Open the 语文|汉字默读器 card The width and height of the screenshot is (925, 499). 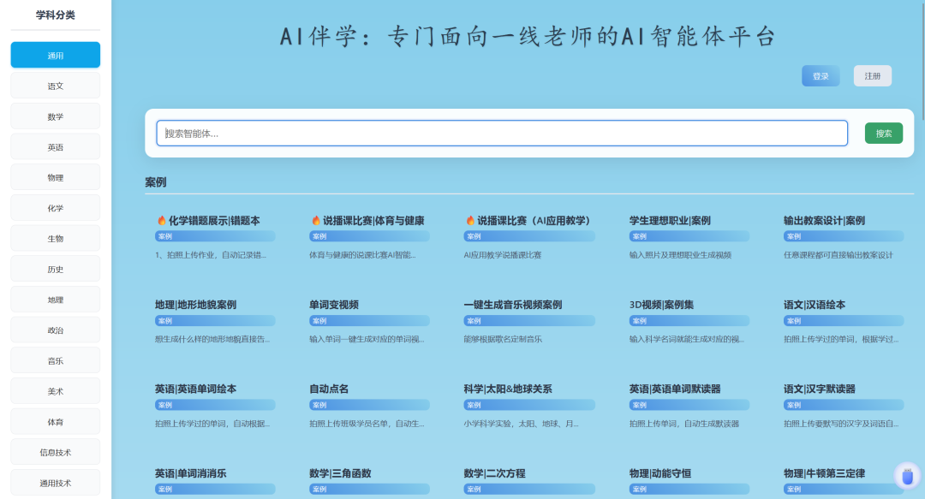tap(820, 389)
